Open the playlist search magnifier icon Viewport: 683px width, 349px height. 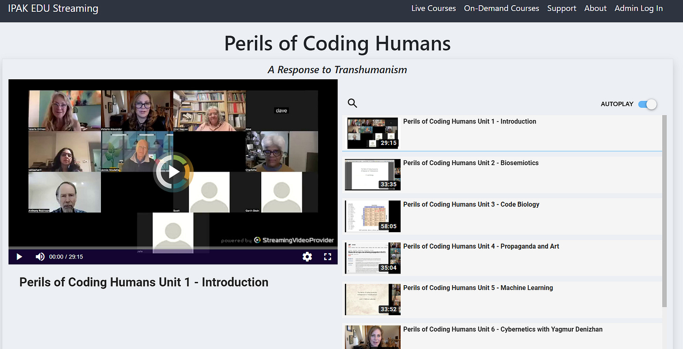tap(352, 104)
